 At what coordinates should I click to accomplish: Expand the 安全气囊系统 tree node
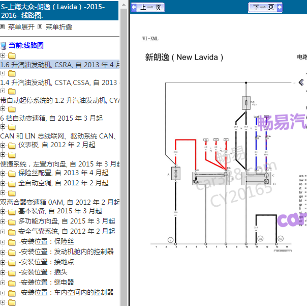(x=3, y=232)
